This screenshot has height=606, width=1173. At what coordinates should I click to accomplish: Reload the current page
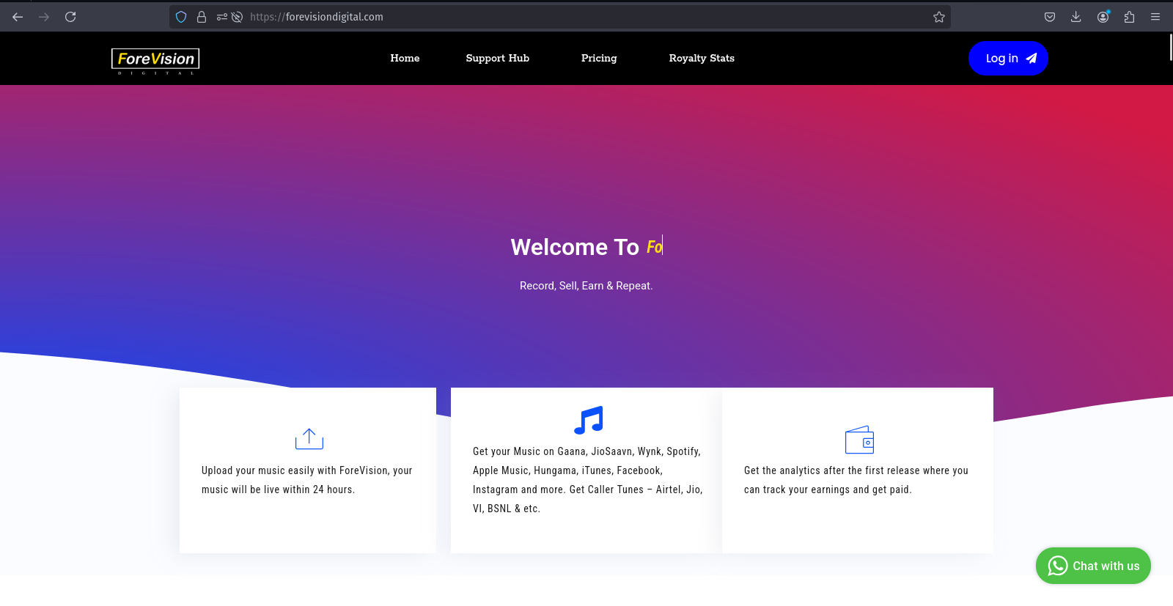(70, 17)
